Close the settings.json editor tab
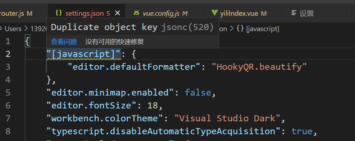 [x=117, y=13]
